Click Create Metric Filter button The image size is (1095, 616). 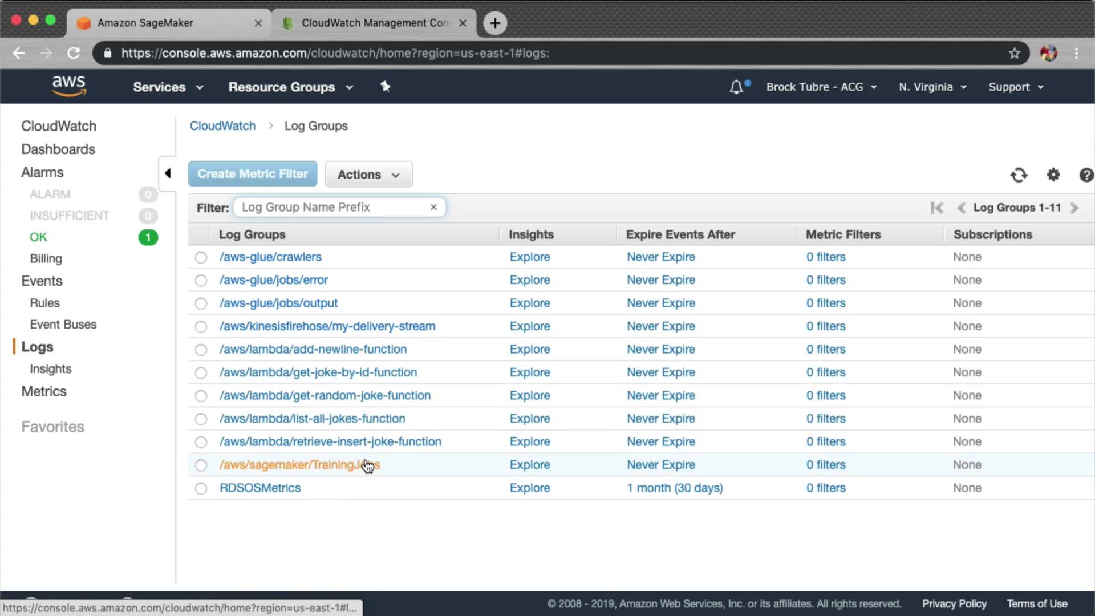(253, 174)
